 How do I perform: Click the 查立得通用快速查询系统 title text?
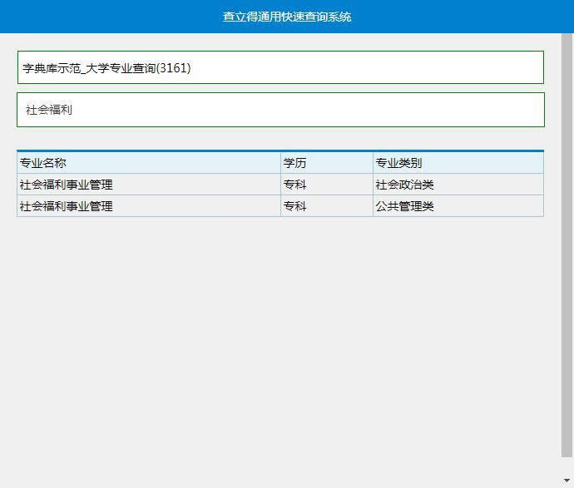click(x=287, y=17)
